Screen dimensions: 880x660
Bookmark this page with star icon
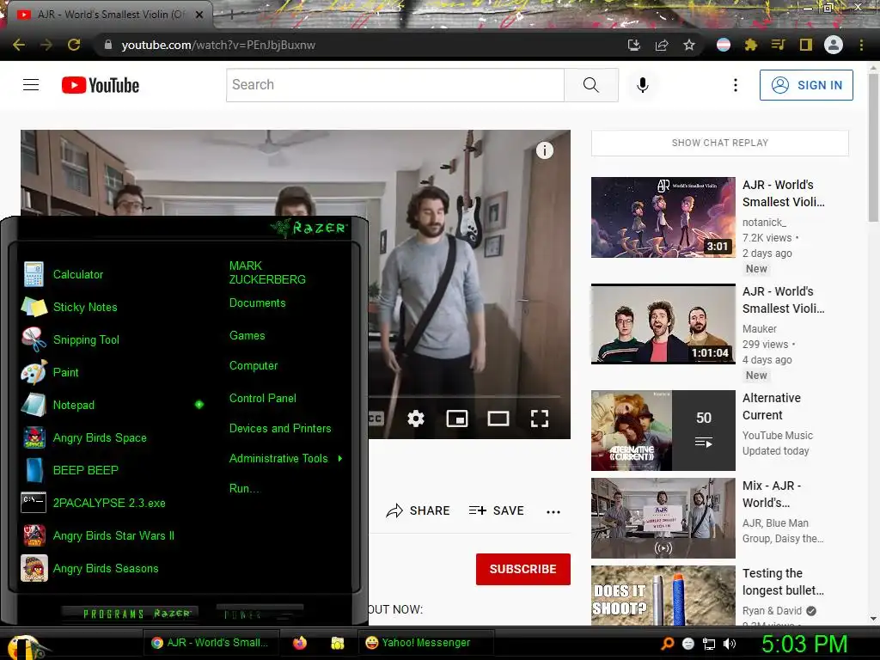coord(689,45)
